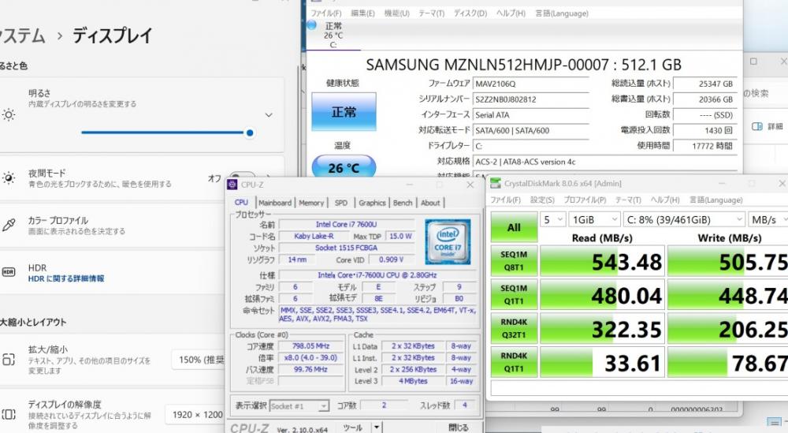The width and height of the screenshot is (788, 433).
Task: Click the インターフェース field Serial ATA
Action: [530, 115]
